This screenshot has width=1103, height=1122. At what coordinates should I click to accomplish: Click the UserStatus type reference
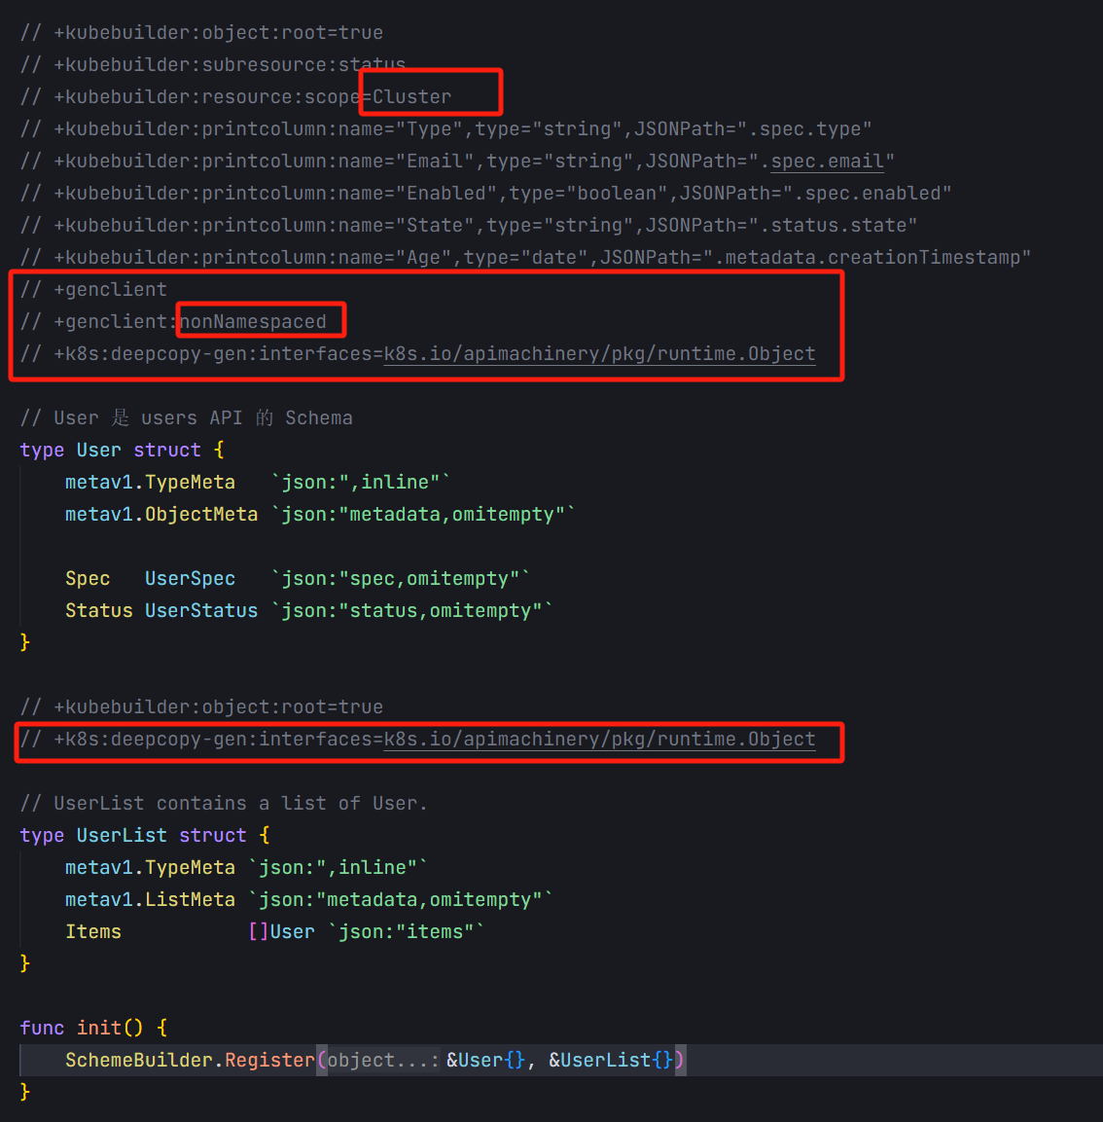click(x=201, y=610)
